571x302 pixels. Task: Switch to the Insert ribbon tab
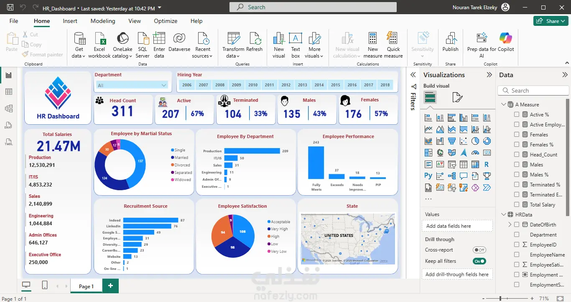[70, 21]
